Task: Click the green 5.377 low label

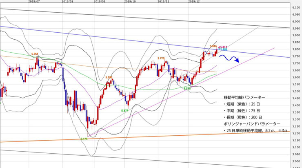Action: pos(124,111)
